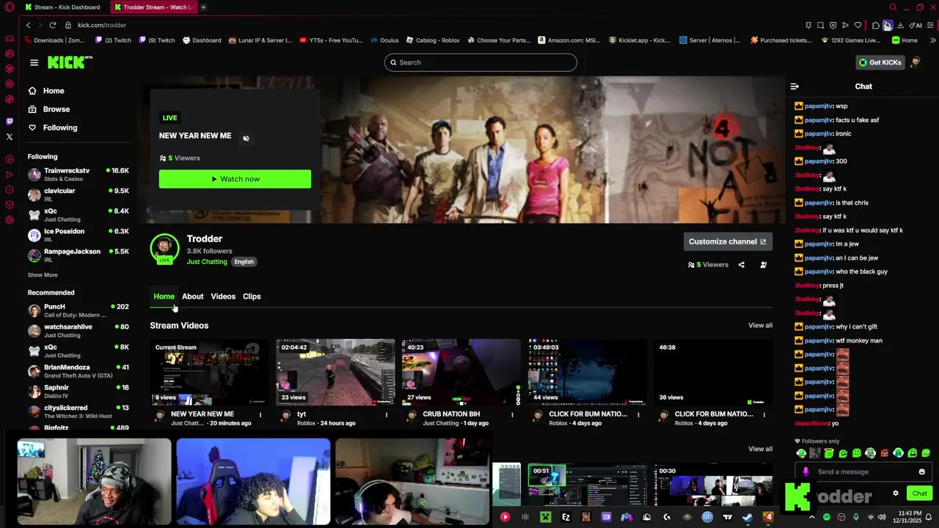The height and width of the screenshot is (528, 939).
Task: Show hidden system tray icons
Action: point(812,517)
